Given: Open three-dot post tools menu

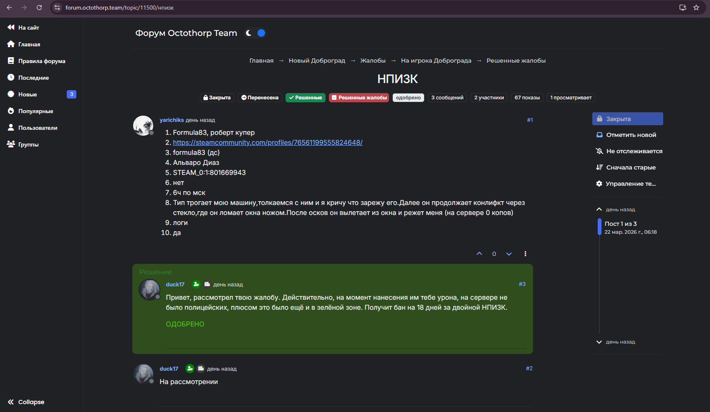Looking at the screenshot, I should tap(525, 254).
